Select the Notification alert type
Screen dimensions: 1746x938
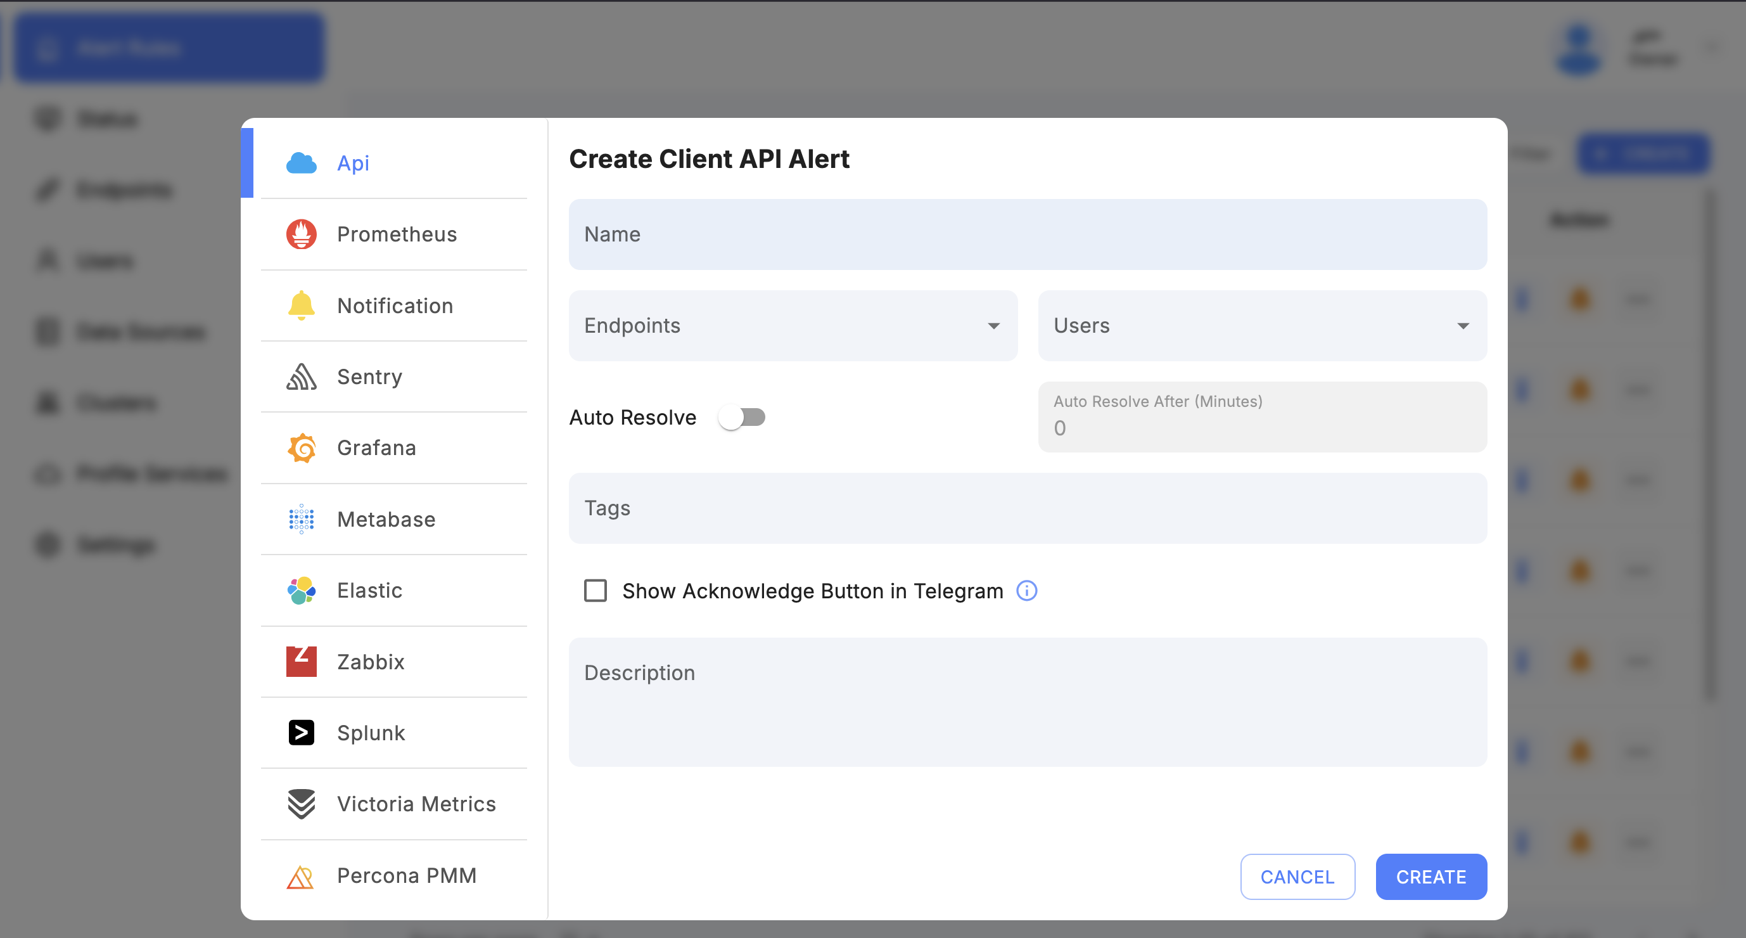click(x=394, y=305)
